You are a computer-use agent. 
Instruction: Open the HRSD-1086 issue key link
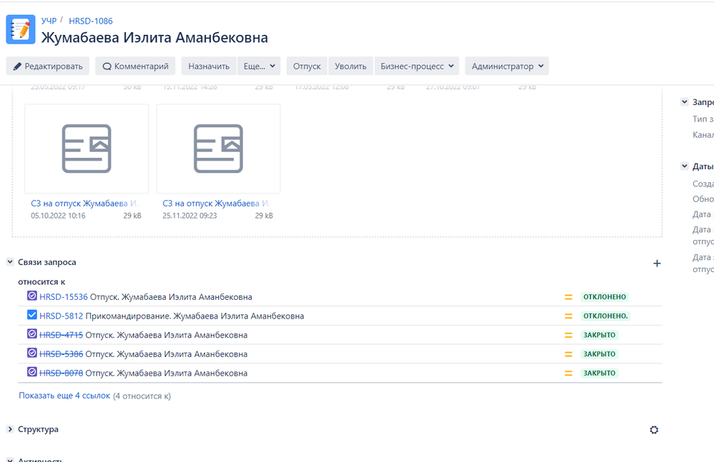click(x=91, y=21)
